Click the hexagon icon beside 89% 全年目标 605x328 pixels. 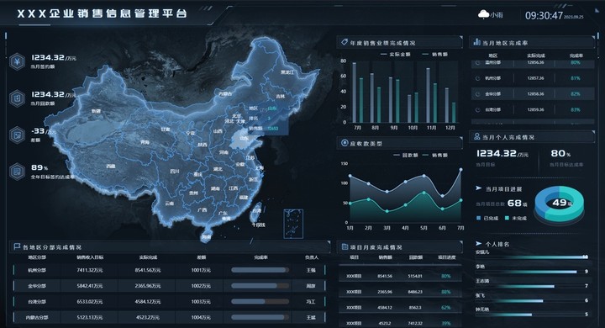tap(18, 172)
